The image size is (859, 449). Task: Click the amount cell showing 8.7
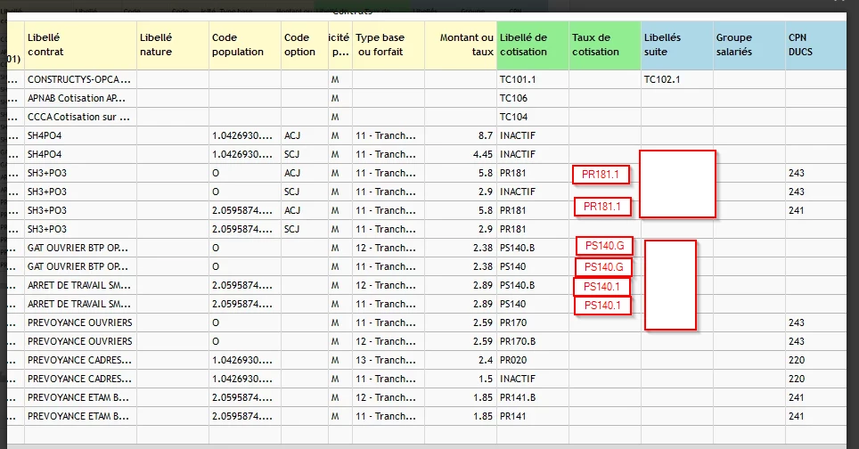pos(461,135)
